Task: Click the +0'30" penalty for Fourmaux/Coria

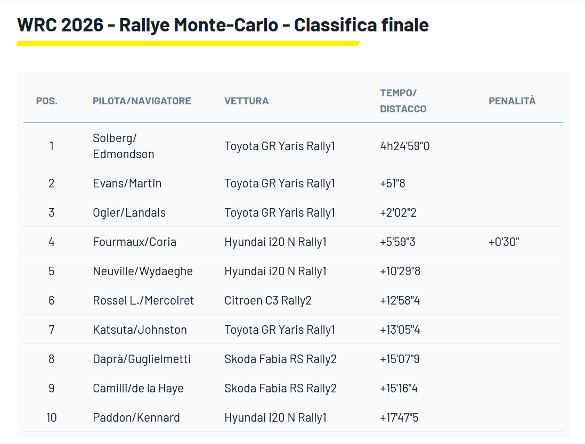Action: point(503,242)
